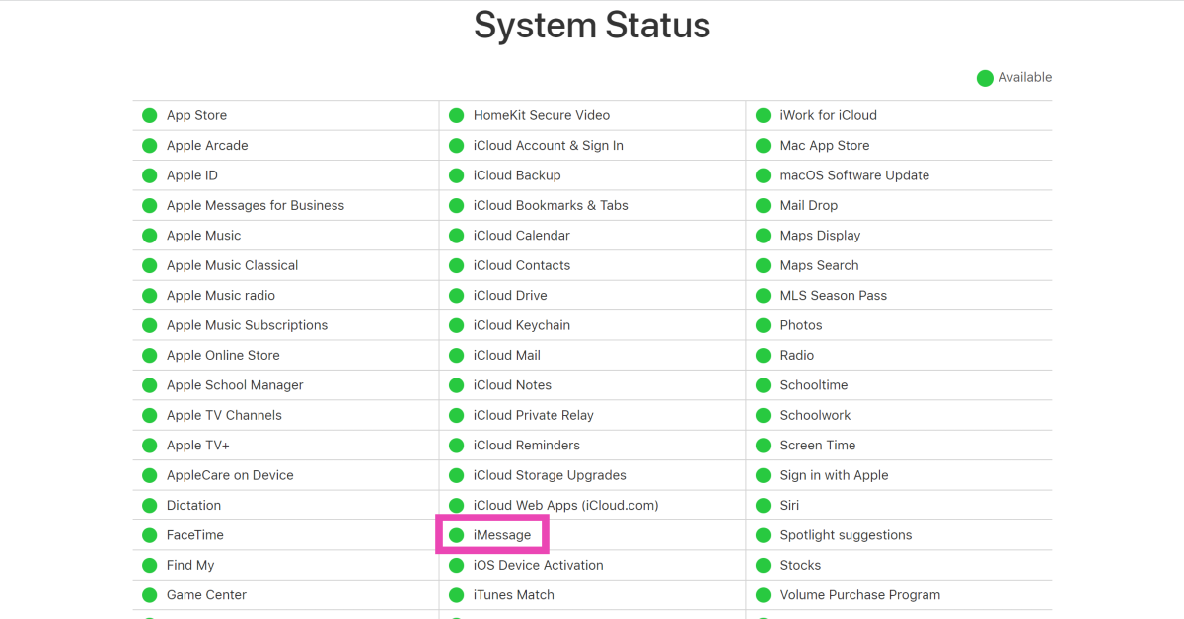Click the status dot for Apple Online Store
This screenshot has height=619, width=1184.
(x=149, y=356)
